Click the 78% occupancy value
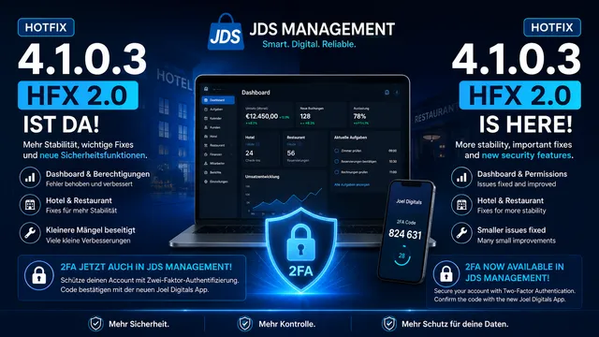 [x=359, y=116]
